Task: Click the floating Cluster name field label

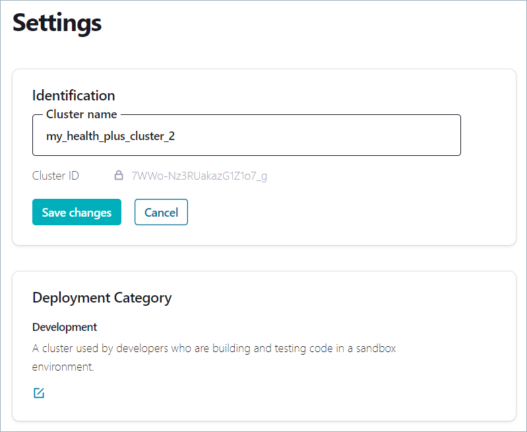Action: 81,114
